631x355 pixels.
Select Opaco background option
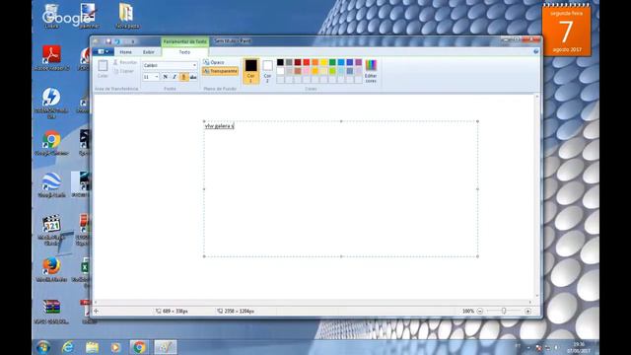pos(214,62)
